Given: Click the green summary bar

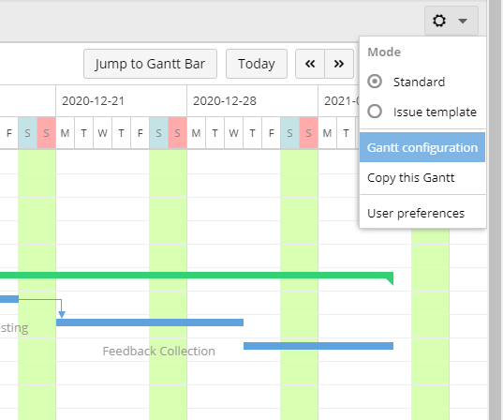Looking at the screenshot, I should click(197, 276).
